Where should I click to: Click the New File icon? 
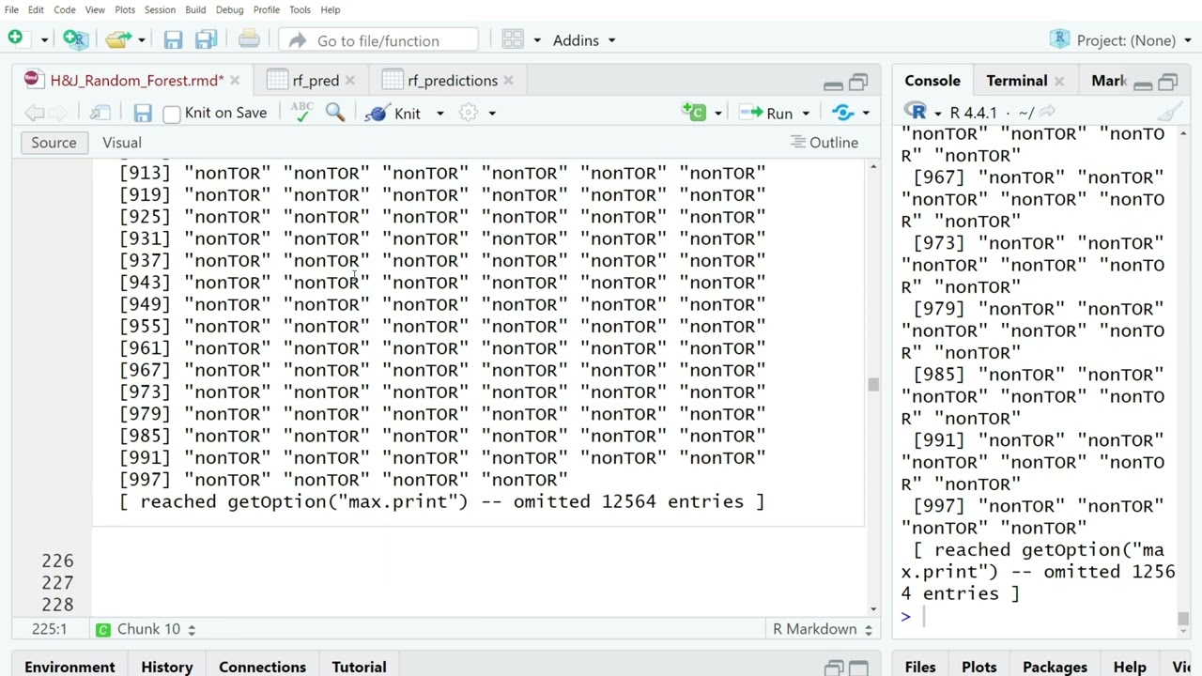click(16, 39)
